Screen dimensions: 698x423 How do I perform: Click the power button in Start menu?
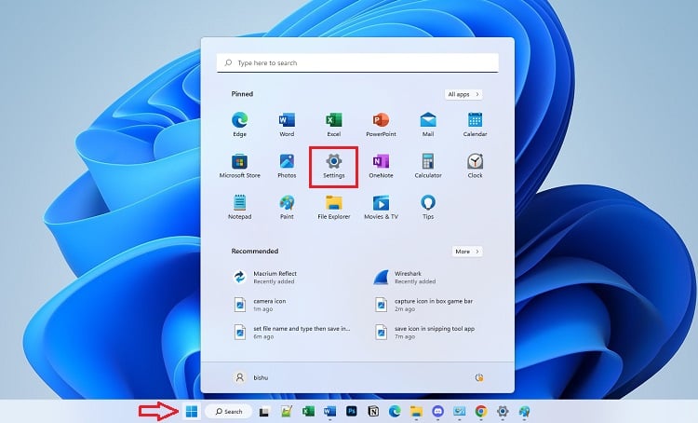tap(479, 377)
